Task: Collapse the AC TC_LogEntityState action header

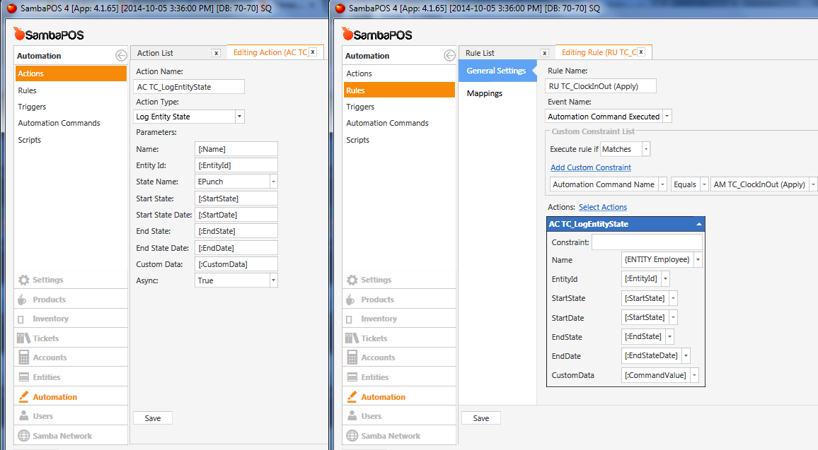Action: (699, 224)
